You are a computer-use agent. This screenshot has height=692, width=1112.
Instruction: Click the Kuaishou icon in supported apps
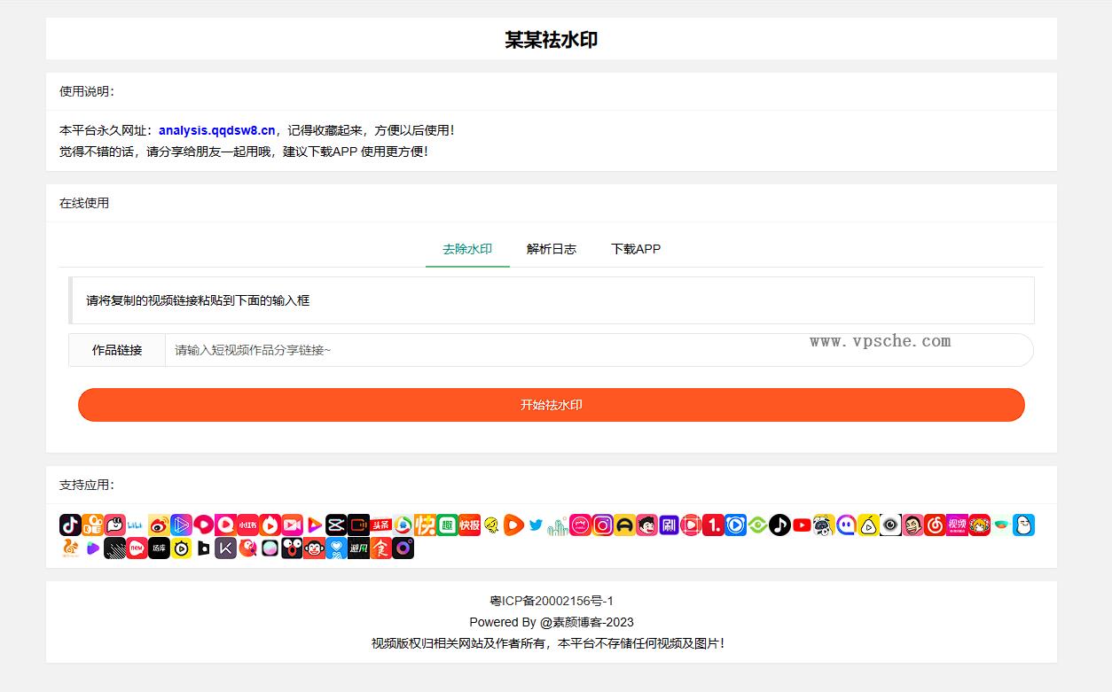(x=425, y=525)
